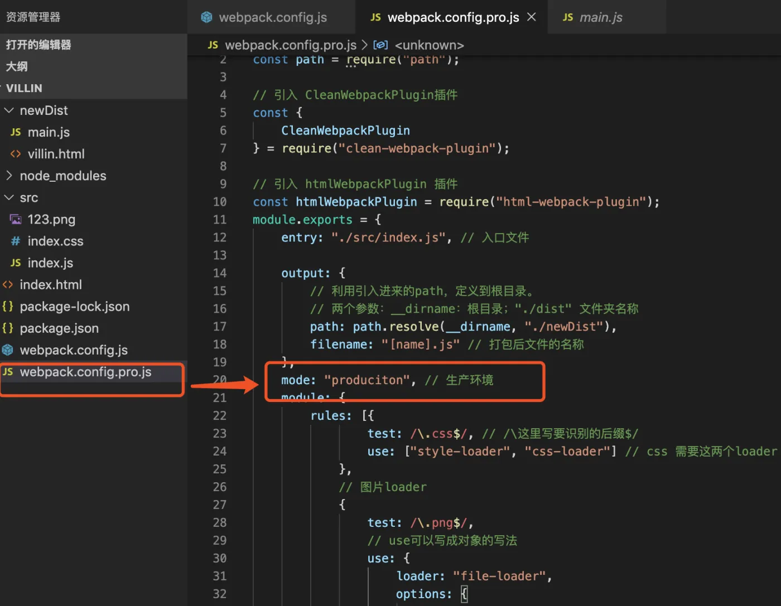The height and width of the screenshot is (606, 781).
Task: Click the 图片loader comment on line 26
Action: (383, 487)
